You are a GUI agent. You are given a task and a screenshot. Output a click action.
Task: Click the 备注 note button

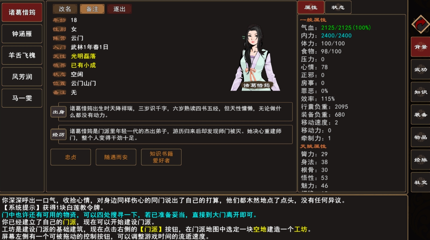pos(92,9)
